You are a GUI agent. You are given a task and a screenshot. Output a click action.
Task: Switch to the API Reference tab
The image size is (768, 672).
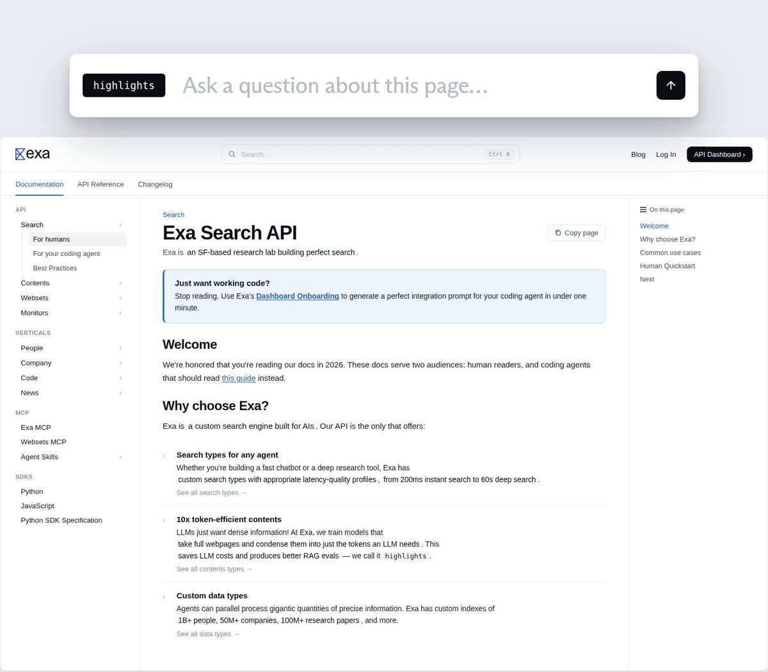pos(100,184)
